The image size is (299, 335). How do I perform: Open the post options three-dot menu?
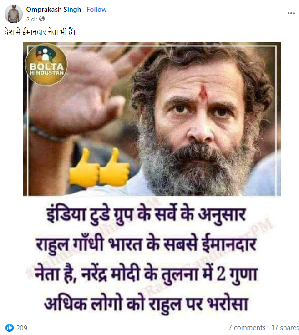291,13
